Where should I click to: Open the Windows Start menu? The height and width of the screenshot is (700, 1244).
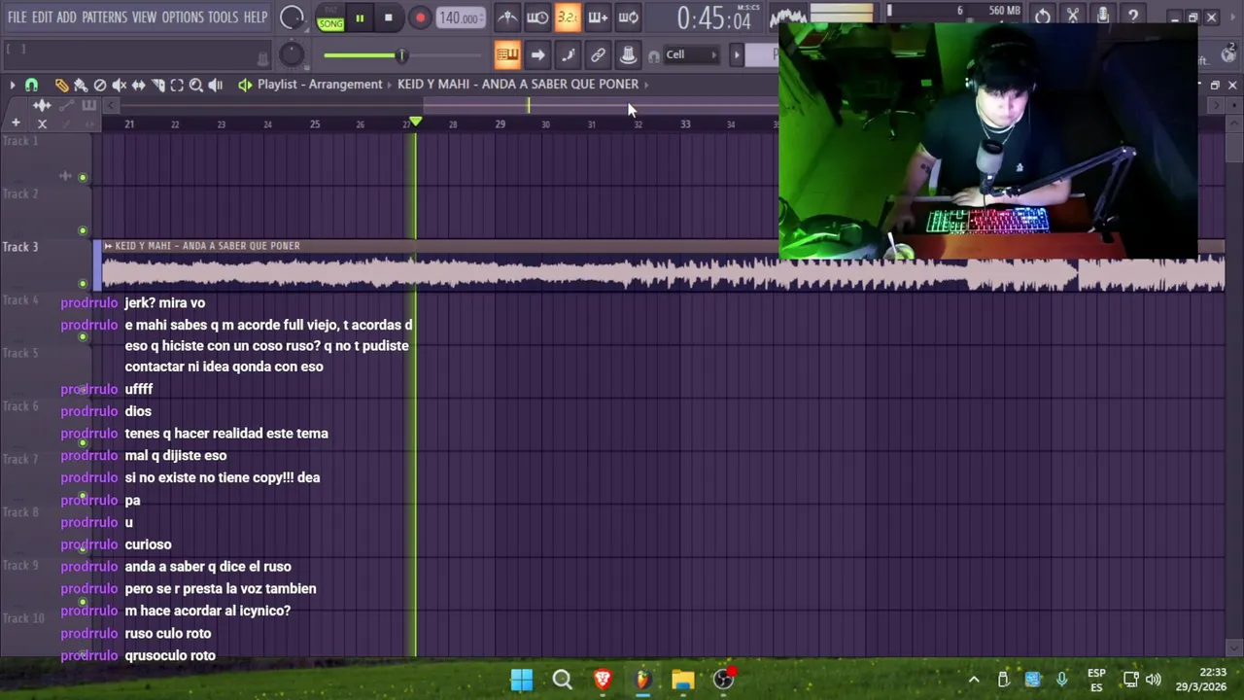[x=522, y=680]
